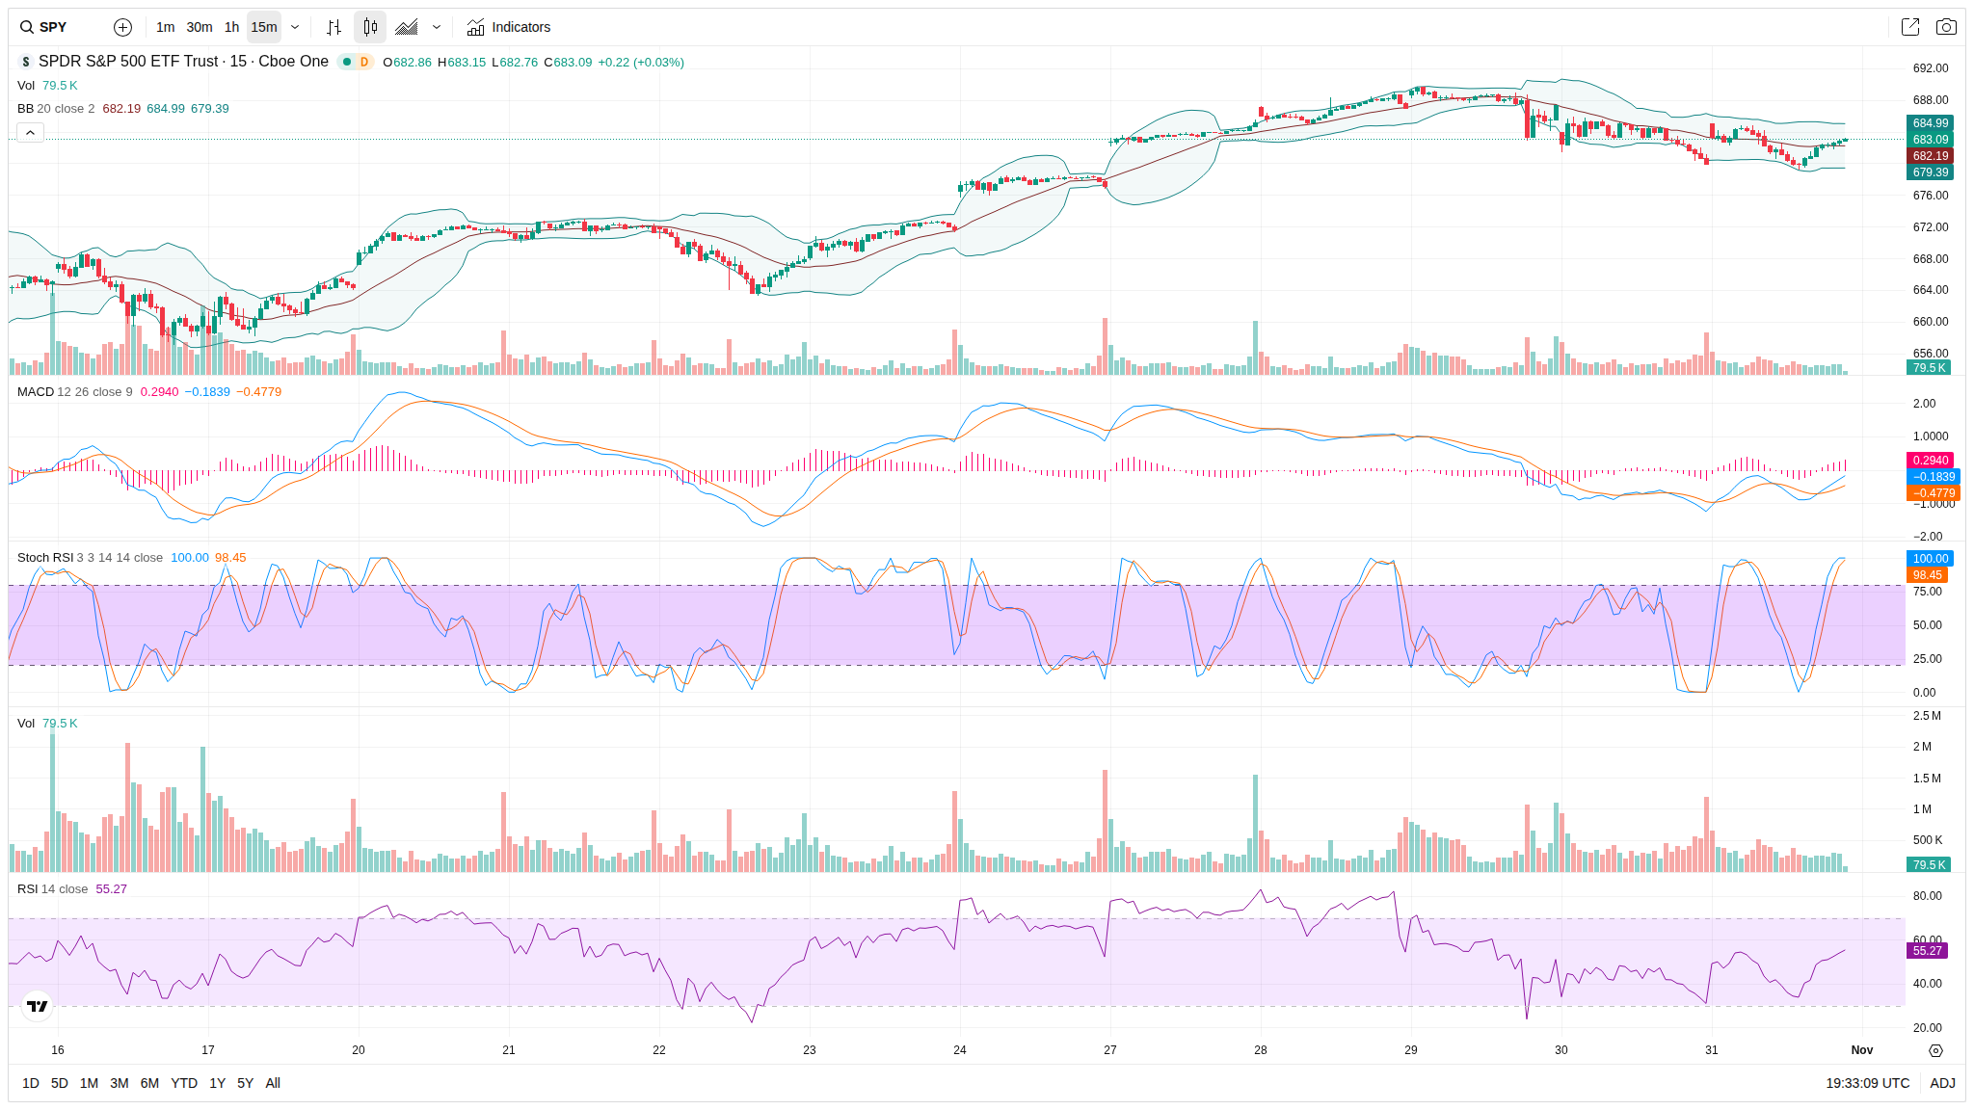Click the 683.09 current price label

(x=1930, y=140)
